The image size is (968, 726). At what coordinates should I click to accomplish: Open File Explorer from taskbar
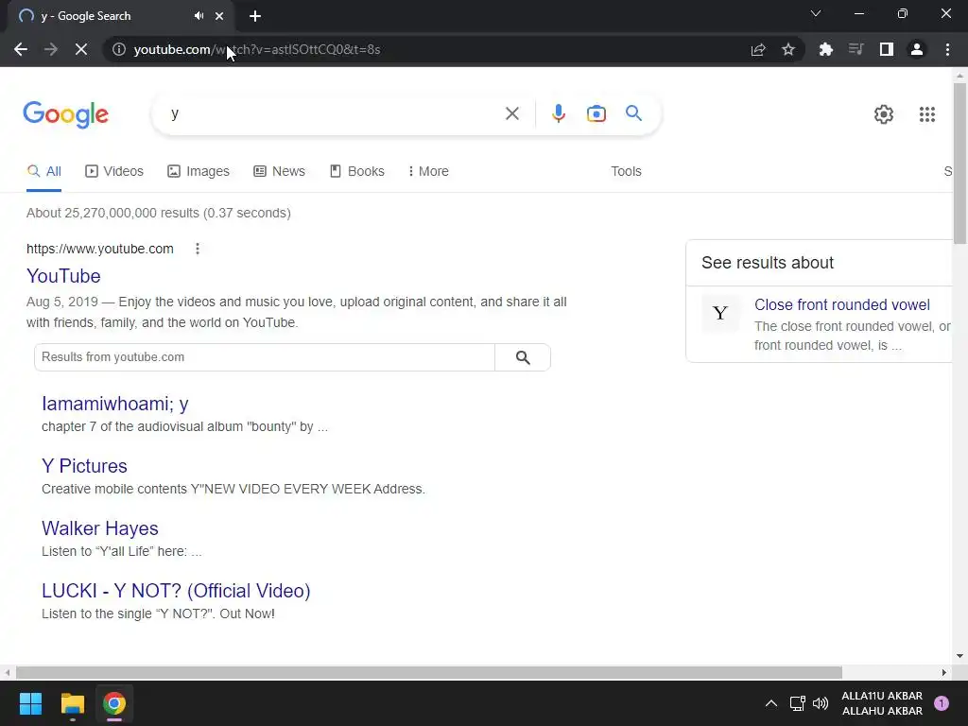72,703
